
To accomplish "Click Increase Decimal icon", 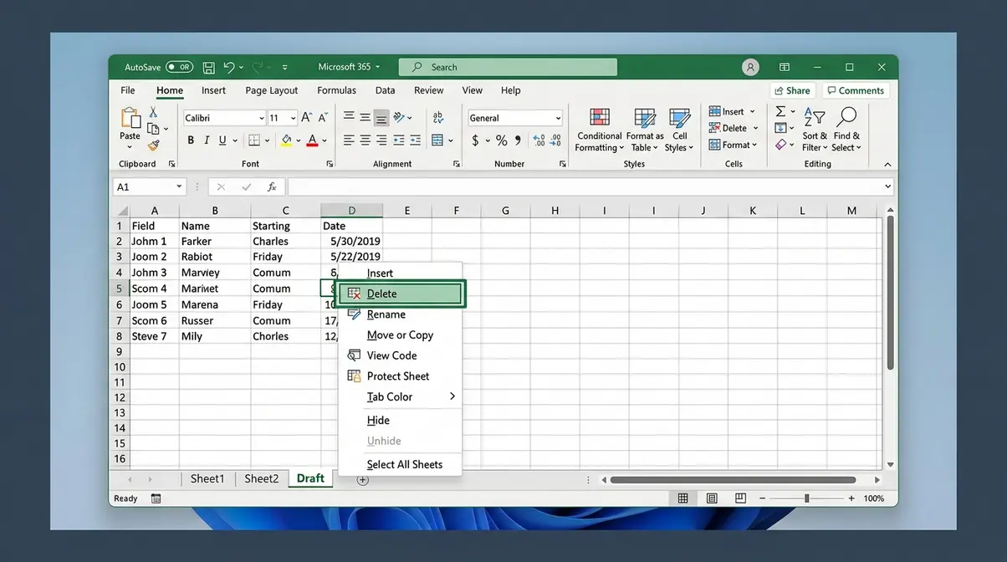I will (538, 140).
